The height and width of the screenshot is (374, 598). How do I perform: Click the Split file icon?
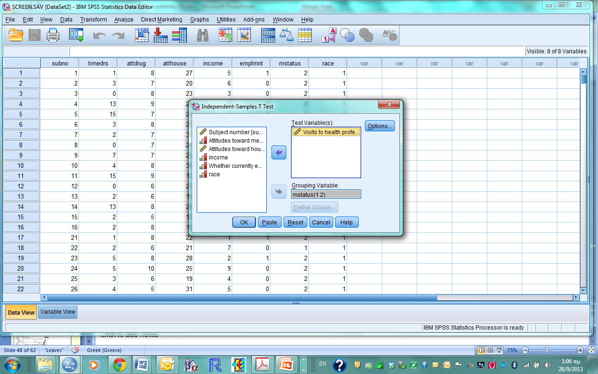(x=268, y=35)
